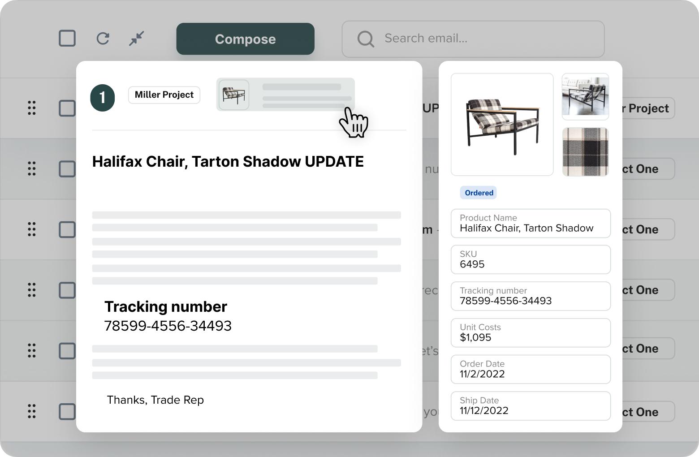This screenshot has width=699, height=457.
Task: Click the Project tag on the first email row
Action: click(x=648, y=108)
